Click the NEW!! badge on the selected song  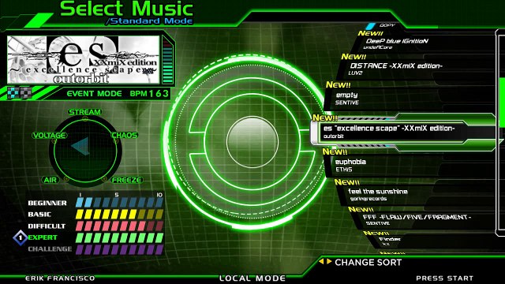click(325, 118)
